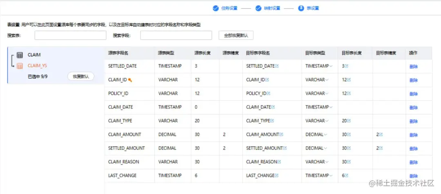Click the 目标表字段名 column header

pyautogui.click(x=258, y=53)
